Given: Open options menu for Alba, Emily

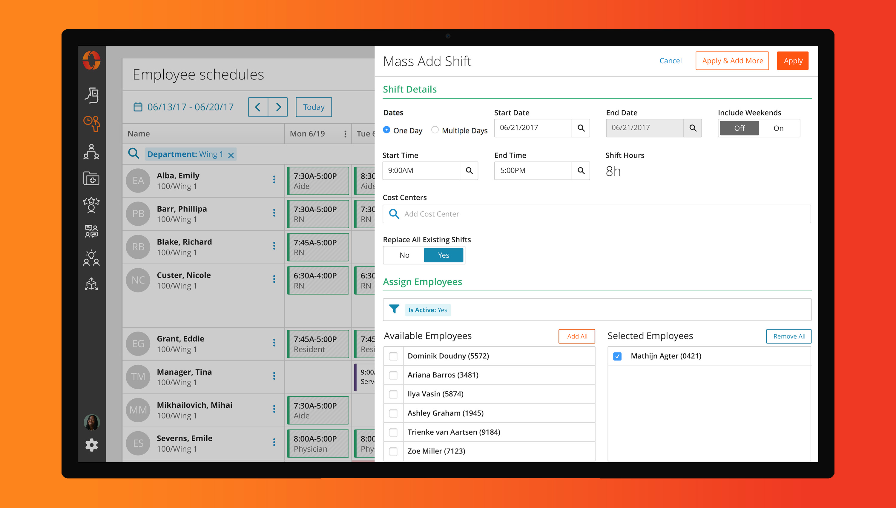Looking at the screenshot, I should click(x=274, y=179).
